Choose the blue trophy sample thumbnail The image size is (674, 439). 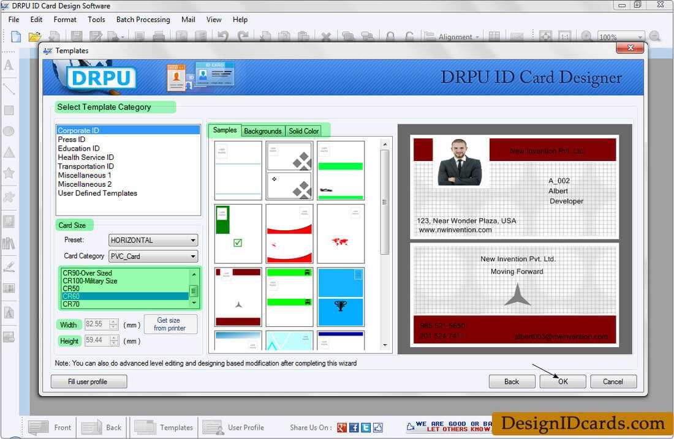(341, 297)
